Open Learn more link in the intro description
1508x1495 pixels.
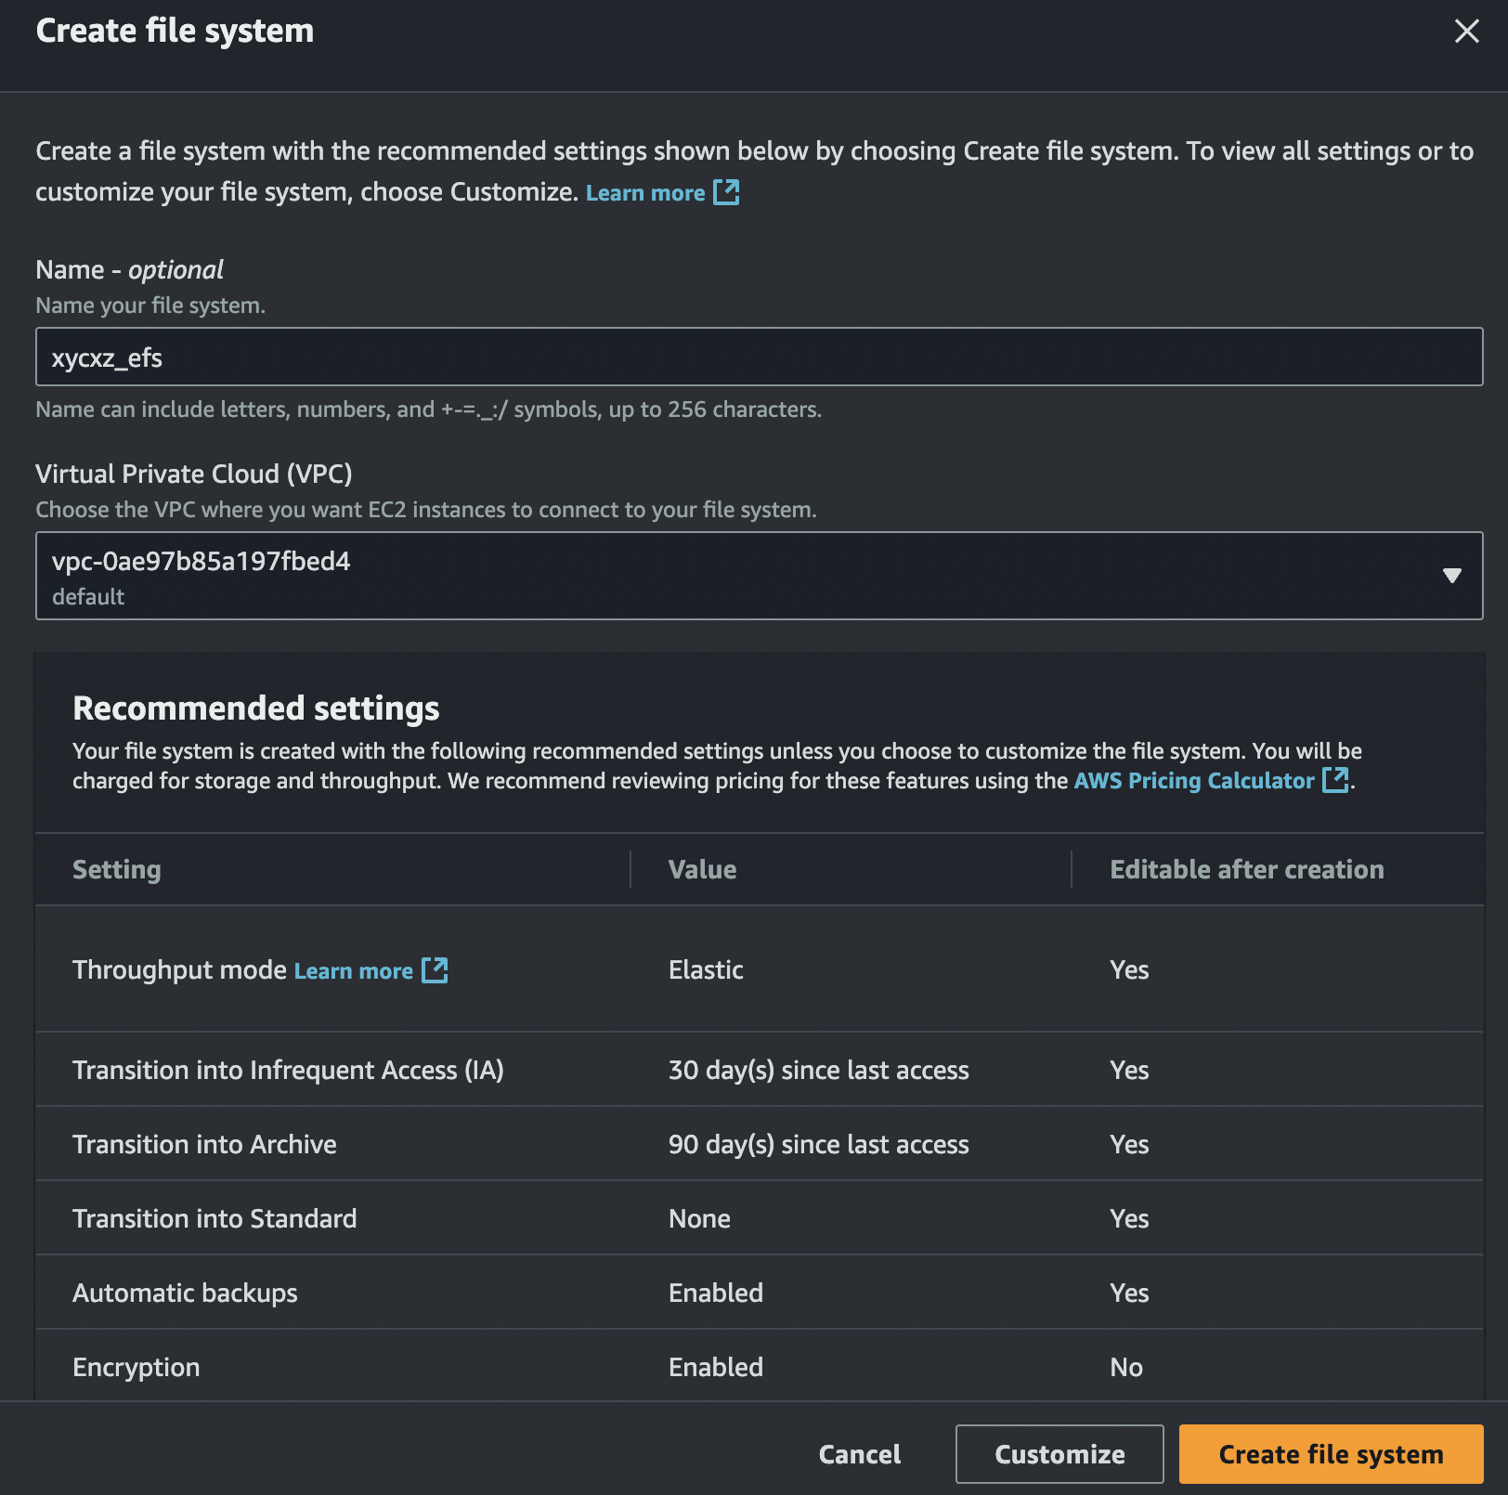click(x=645, y=193)
